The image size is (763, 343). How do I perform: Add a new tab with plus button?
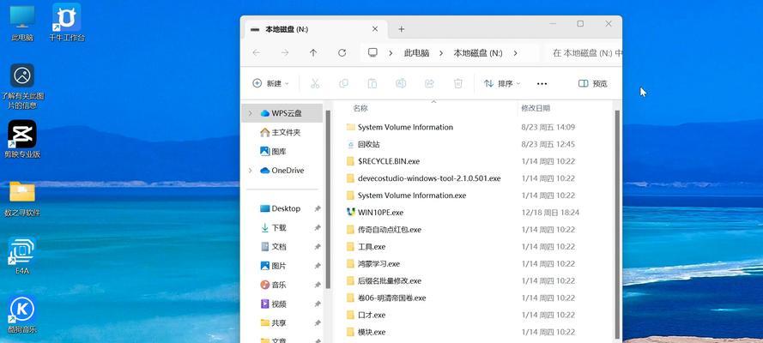click(402, 29)
